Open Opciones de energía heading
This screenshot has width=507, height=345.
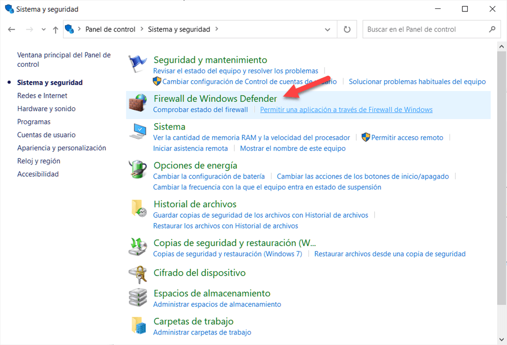click(x=195, y=165)
